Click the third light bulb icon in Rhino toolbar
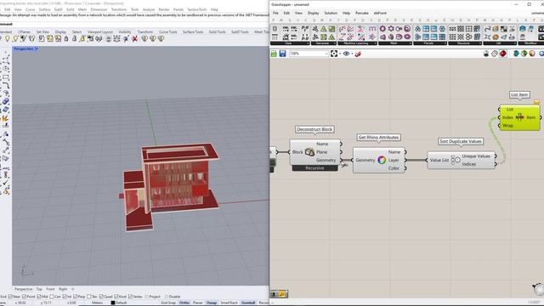This screenshot has width=544, height=306. click(x=24, y=39)
